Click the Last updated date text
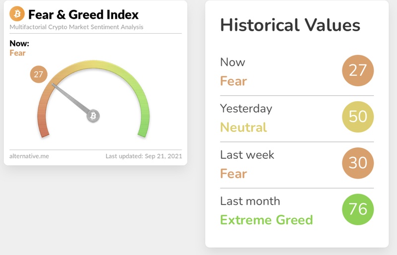Screen dimensions: 397x255 pos(143,156)
